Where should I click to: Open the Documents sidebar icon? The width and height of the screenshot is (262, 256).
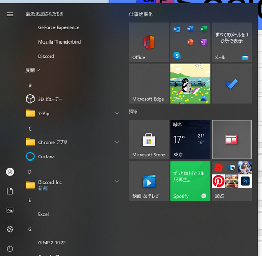[10, 191]
